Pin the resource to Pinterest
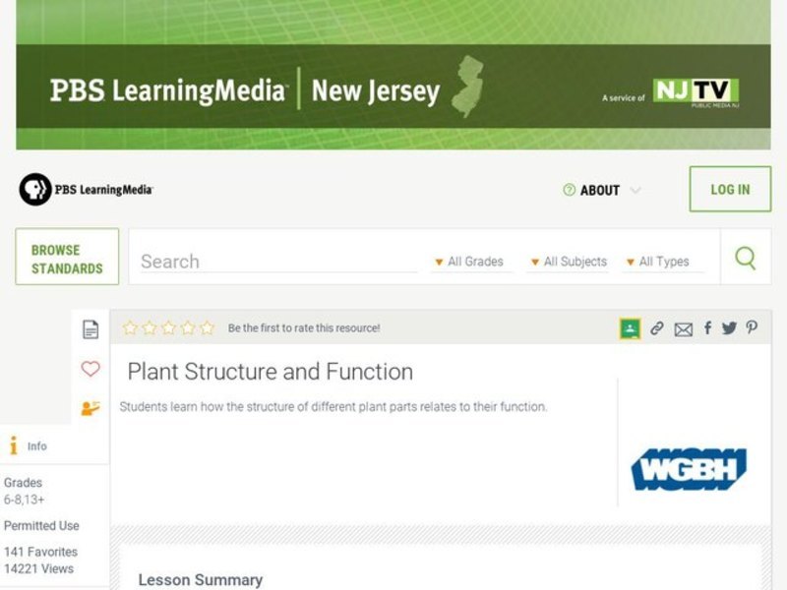Viewport: 787px width, 590px height. click(753, 327)
